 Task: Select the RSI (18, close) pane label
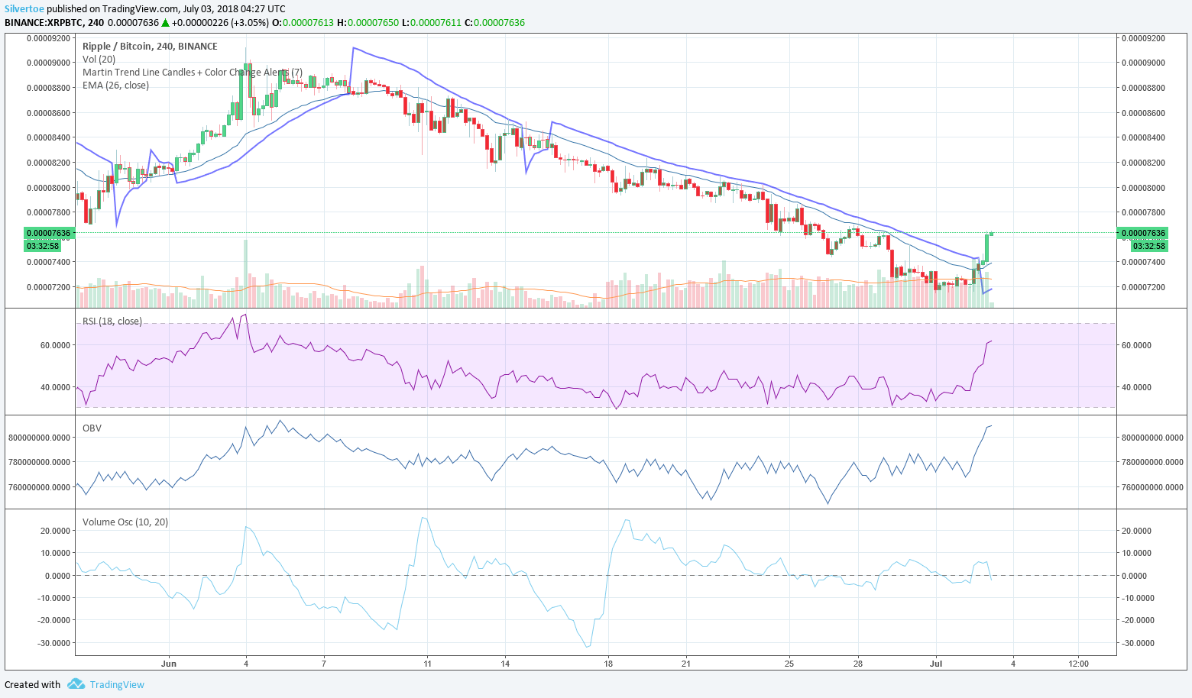(x=112, y=321)
